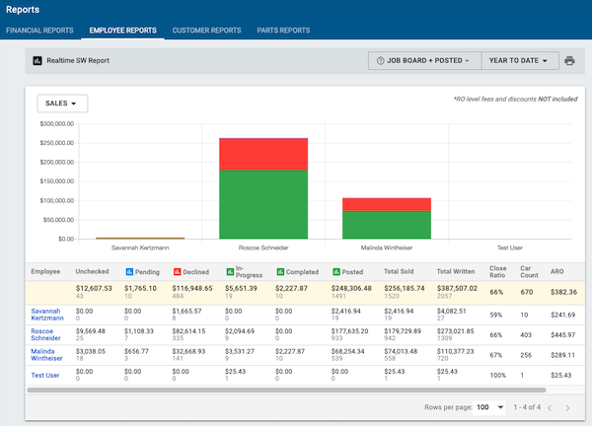The image size is (592, 426).
Task: Click Malinda Wintheiser's red bar segment
Action: (387, 204)
